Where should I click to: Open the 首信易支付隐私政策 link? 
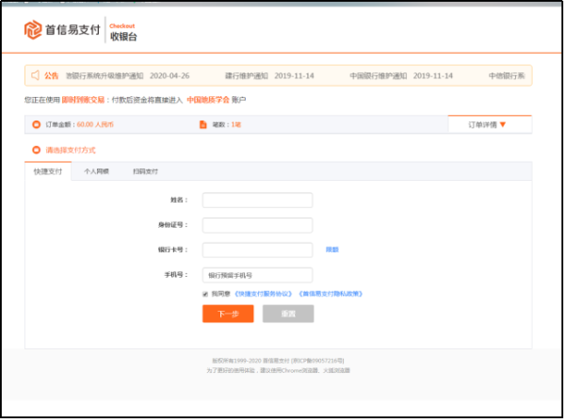[330, 294]
